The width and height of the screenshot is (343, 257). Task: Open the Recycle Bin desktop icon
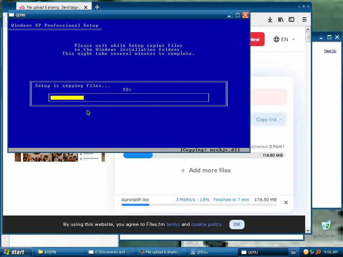326,229
